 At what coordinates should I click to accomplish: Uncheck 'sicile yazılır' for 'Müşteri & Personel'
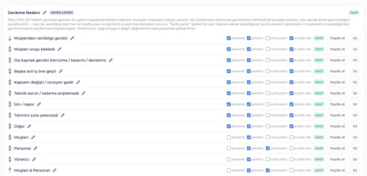(268, 170)
